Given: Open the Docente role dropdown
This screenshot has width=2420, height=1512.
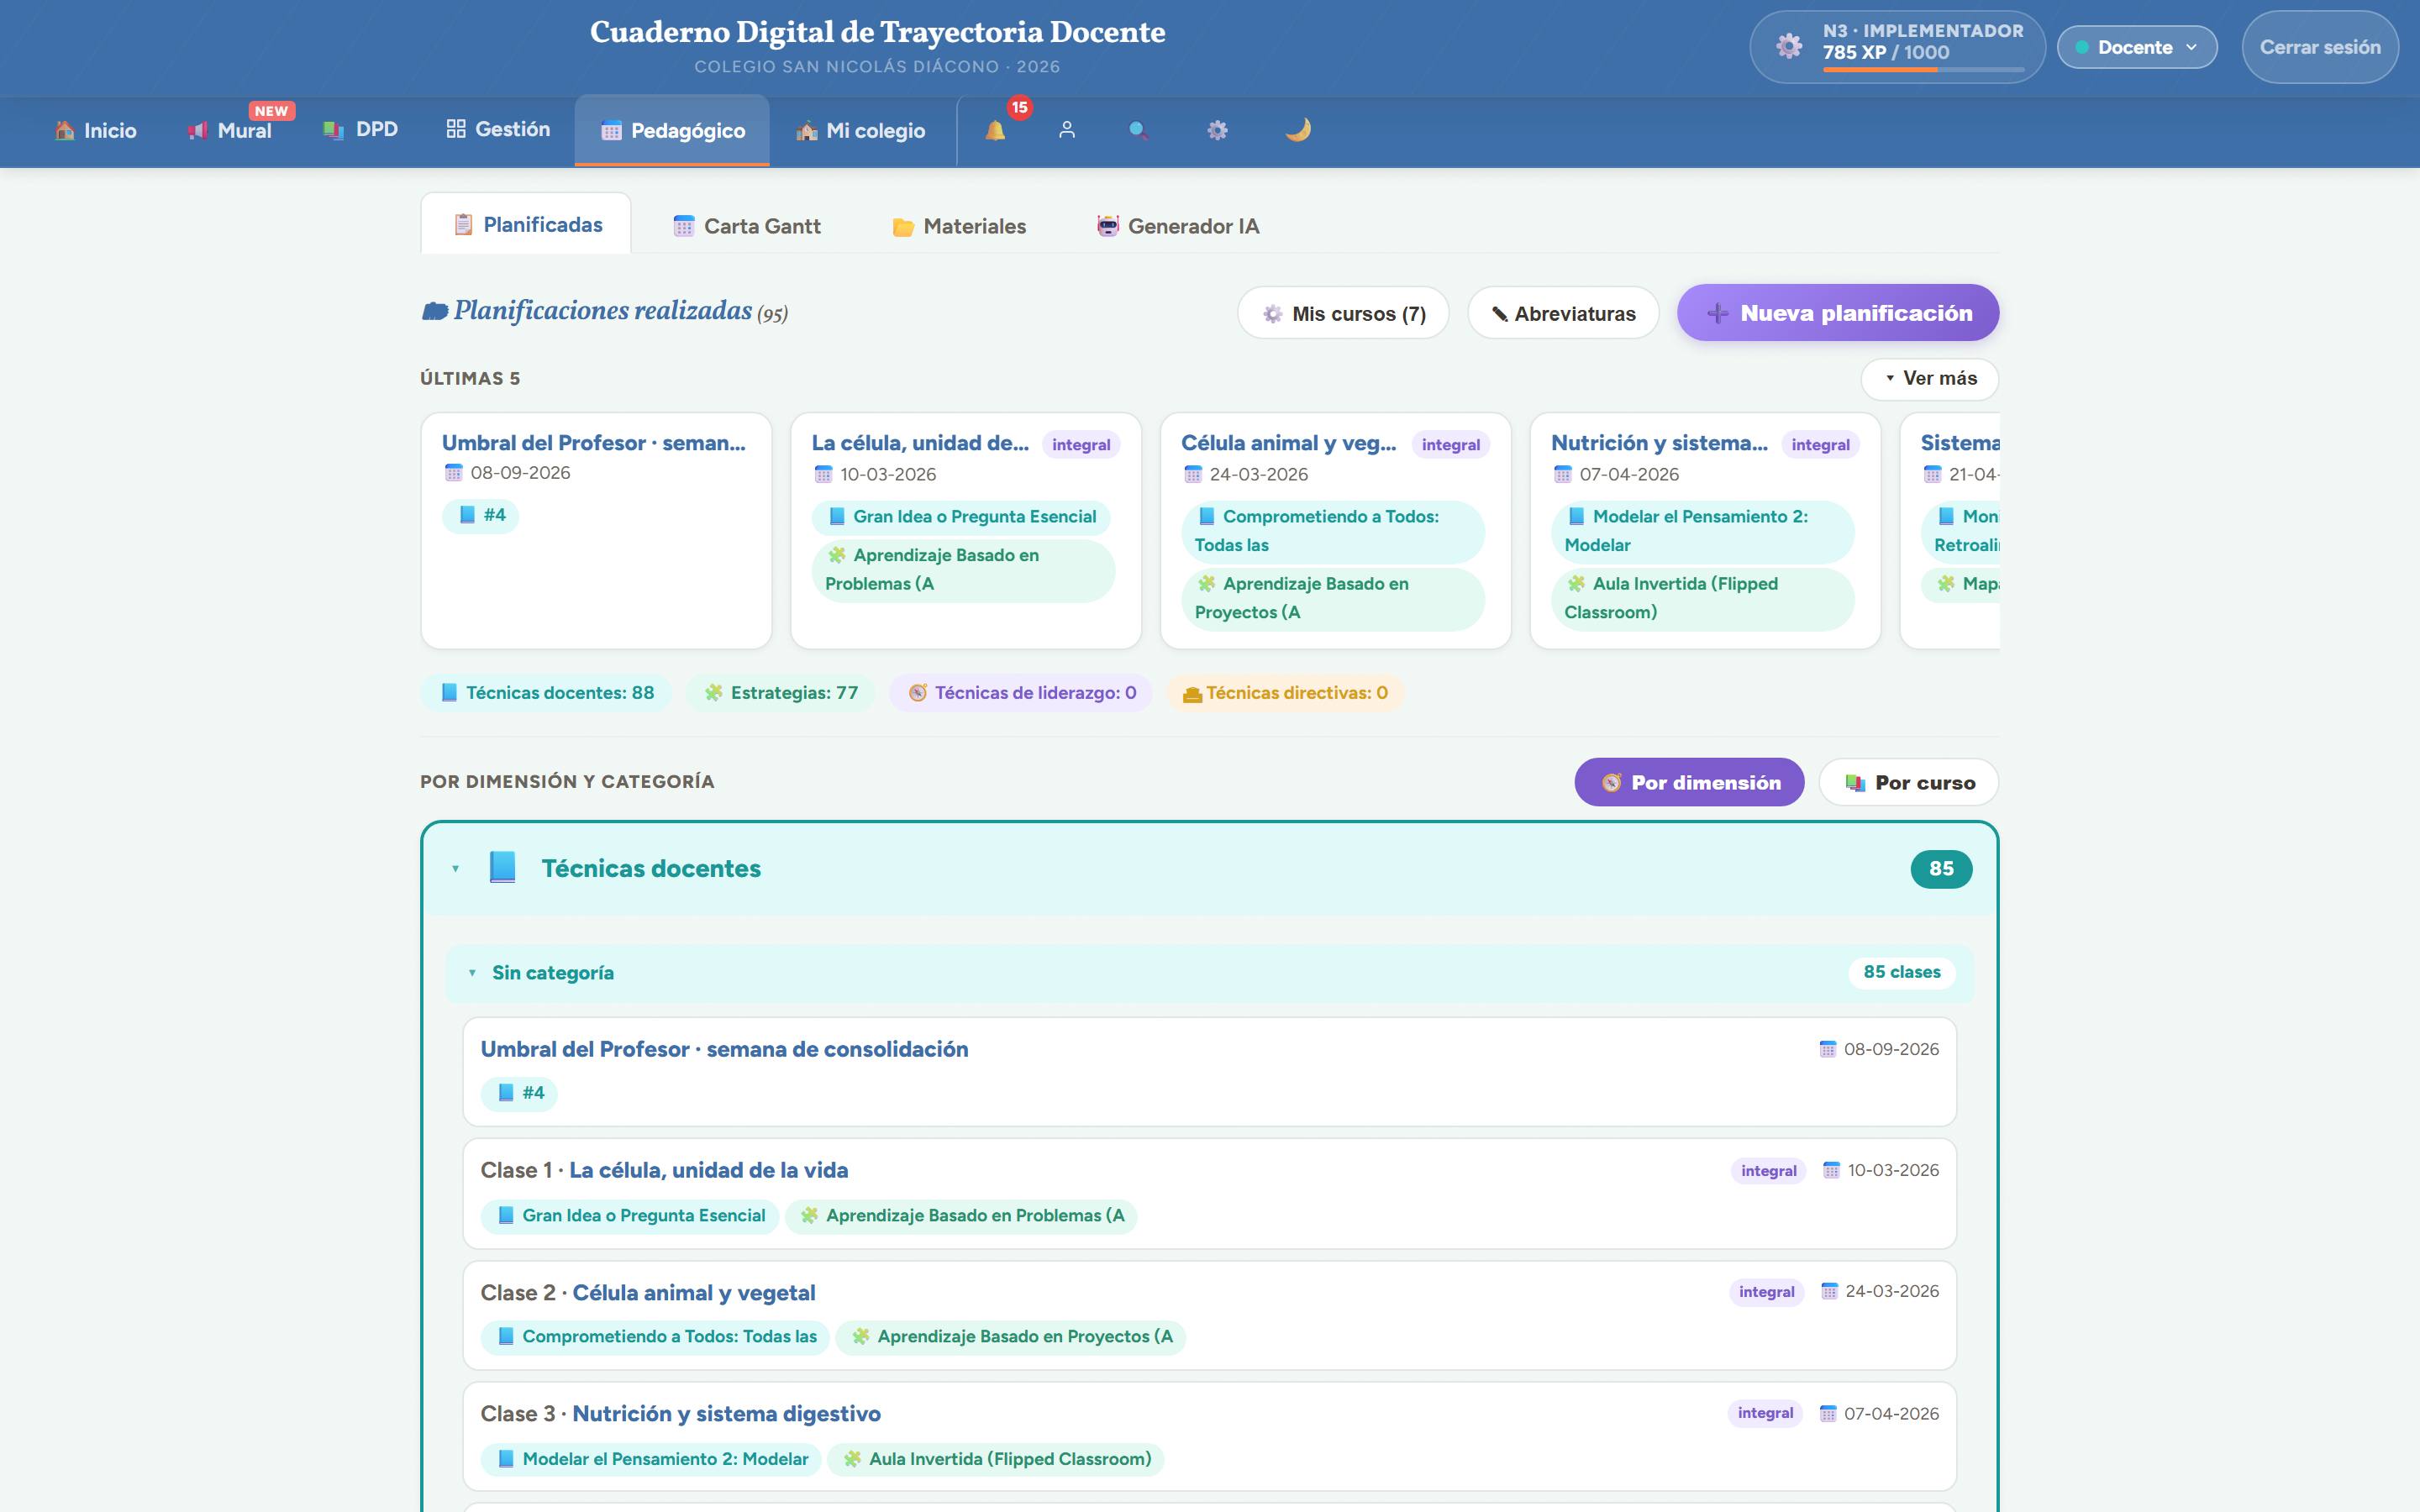Looking at the screenshot, I should 2137,47.
